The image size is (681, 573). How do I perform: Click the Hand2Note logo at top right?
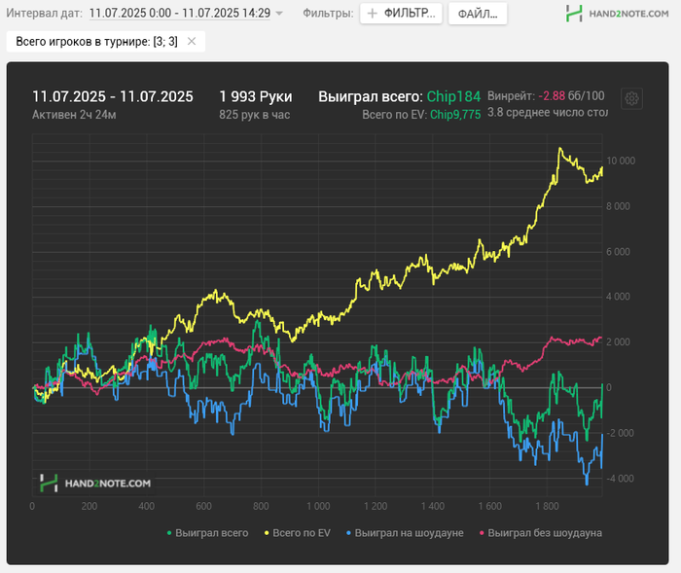pos(617,14)
